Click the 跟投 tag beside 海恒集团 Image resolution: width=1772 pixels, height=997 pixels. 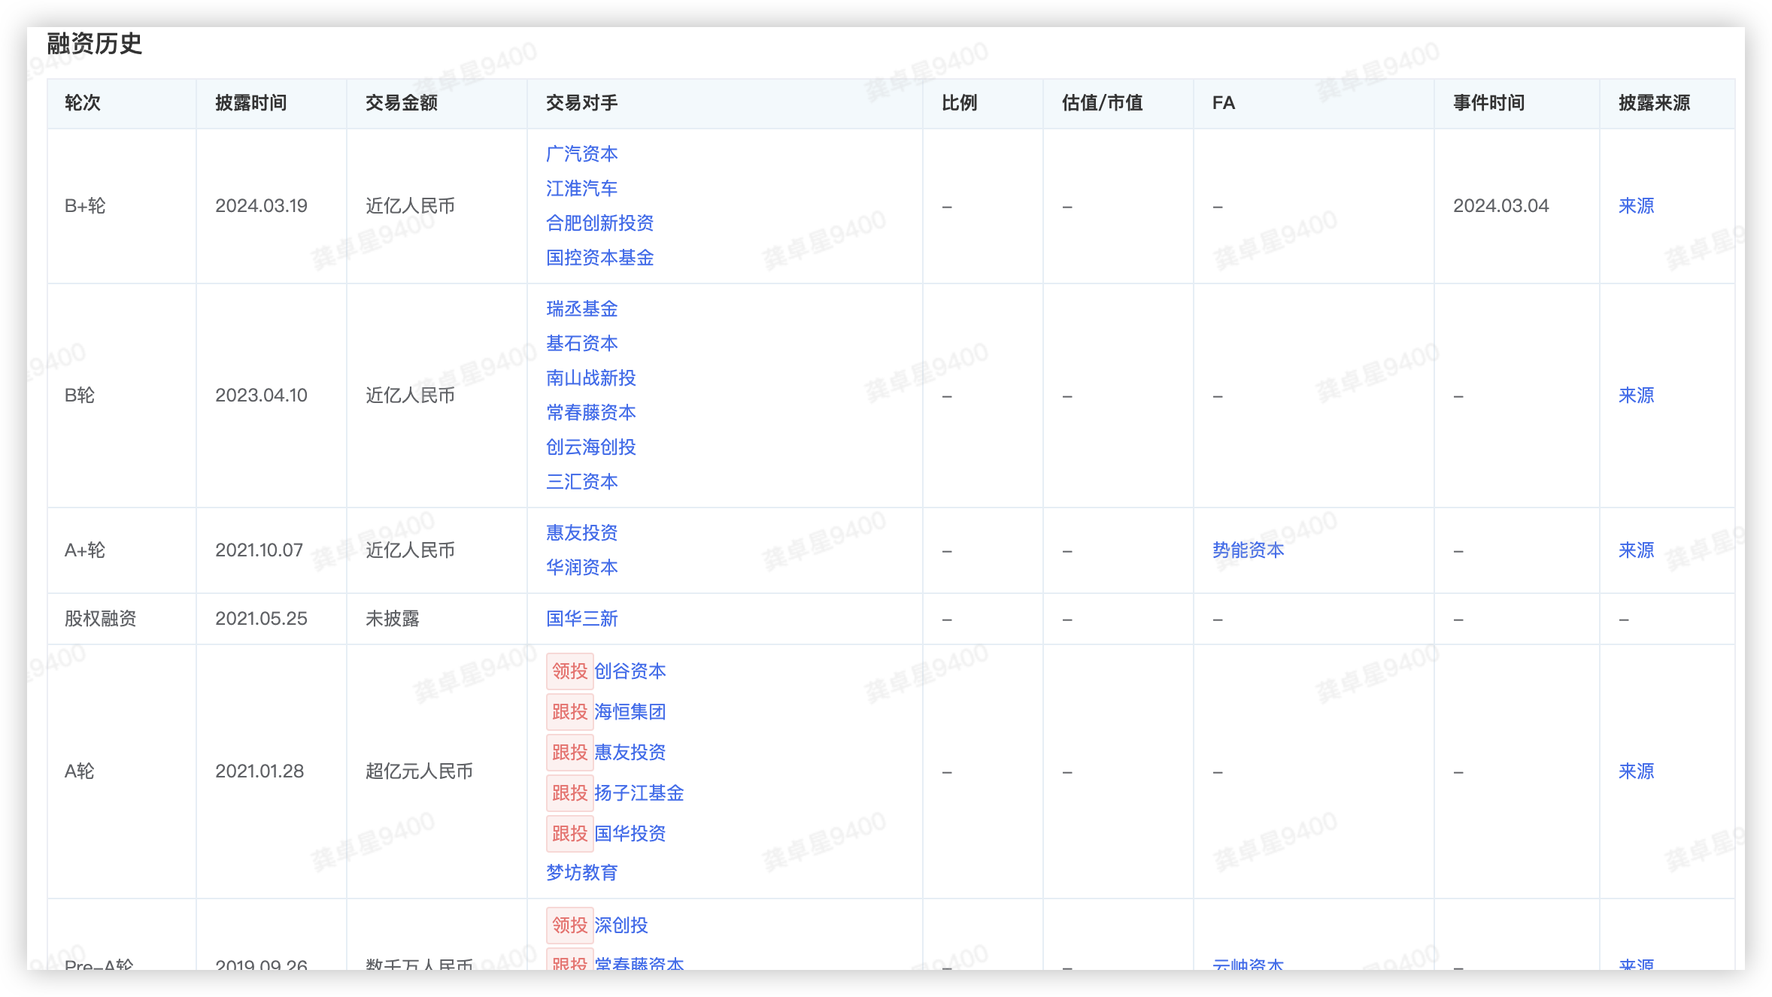569,711
